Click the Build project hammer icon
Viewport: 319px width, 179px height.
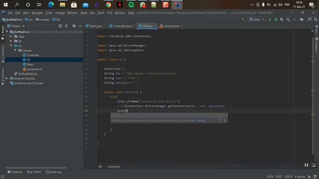243,19
